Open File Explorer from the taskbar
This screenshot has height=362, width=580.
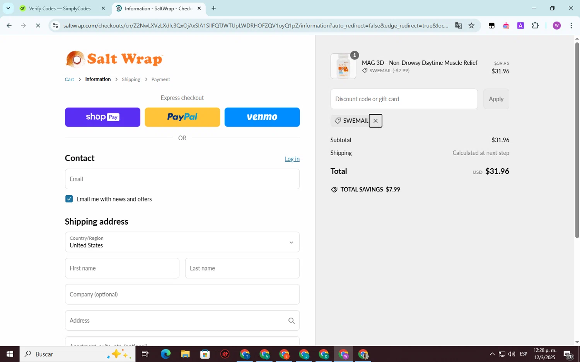185,354
